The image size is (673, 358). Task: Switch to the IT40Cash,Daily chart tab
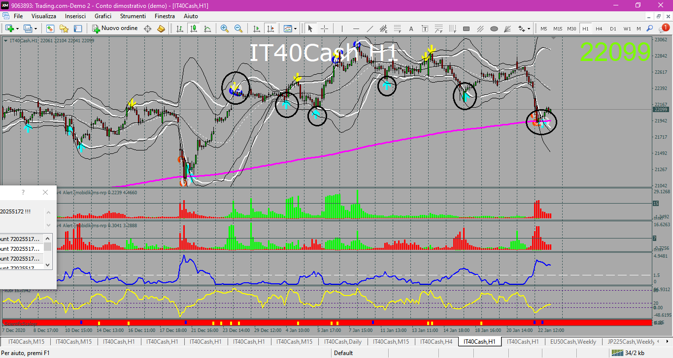point(343,341)
